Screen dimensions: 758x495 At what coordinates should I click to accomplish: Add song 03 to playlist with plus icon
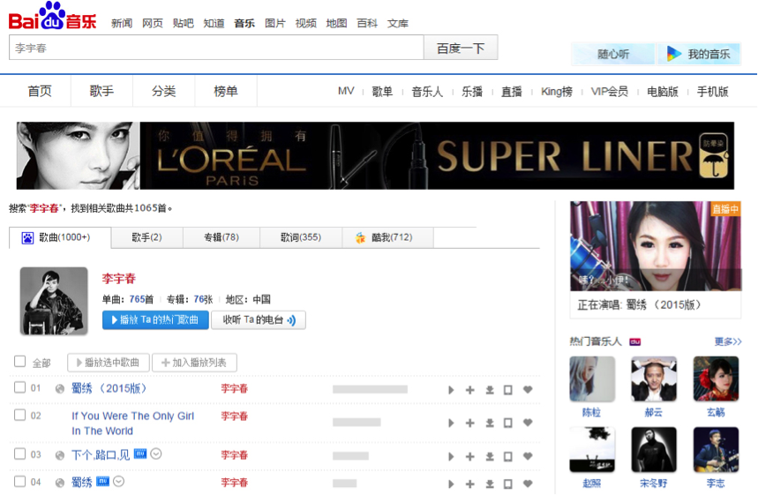point(469,456)
